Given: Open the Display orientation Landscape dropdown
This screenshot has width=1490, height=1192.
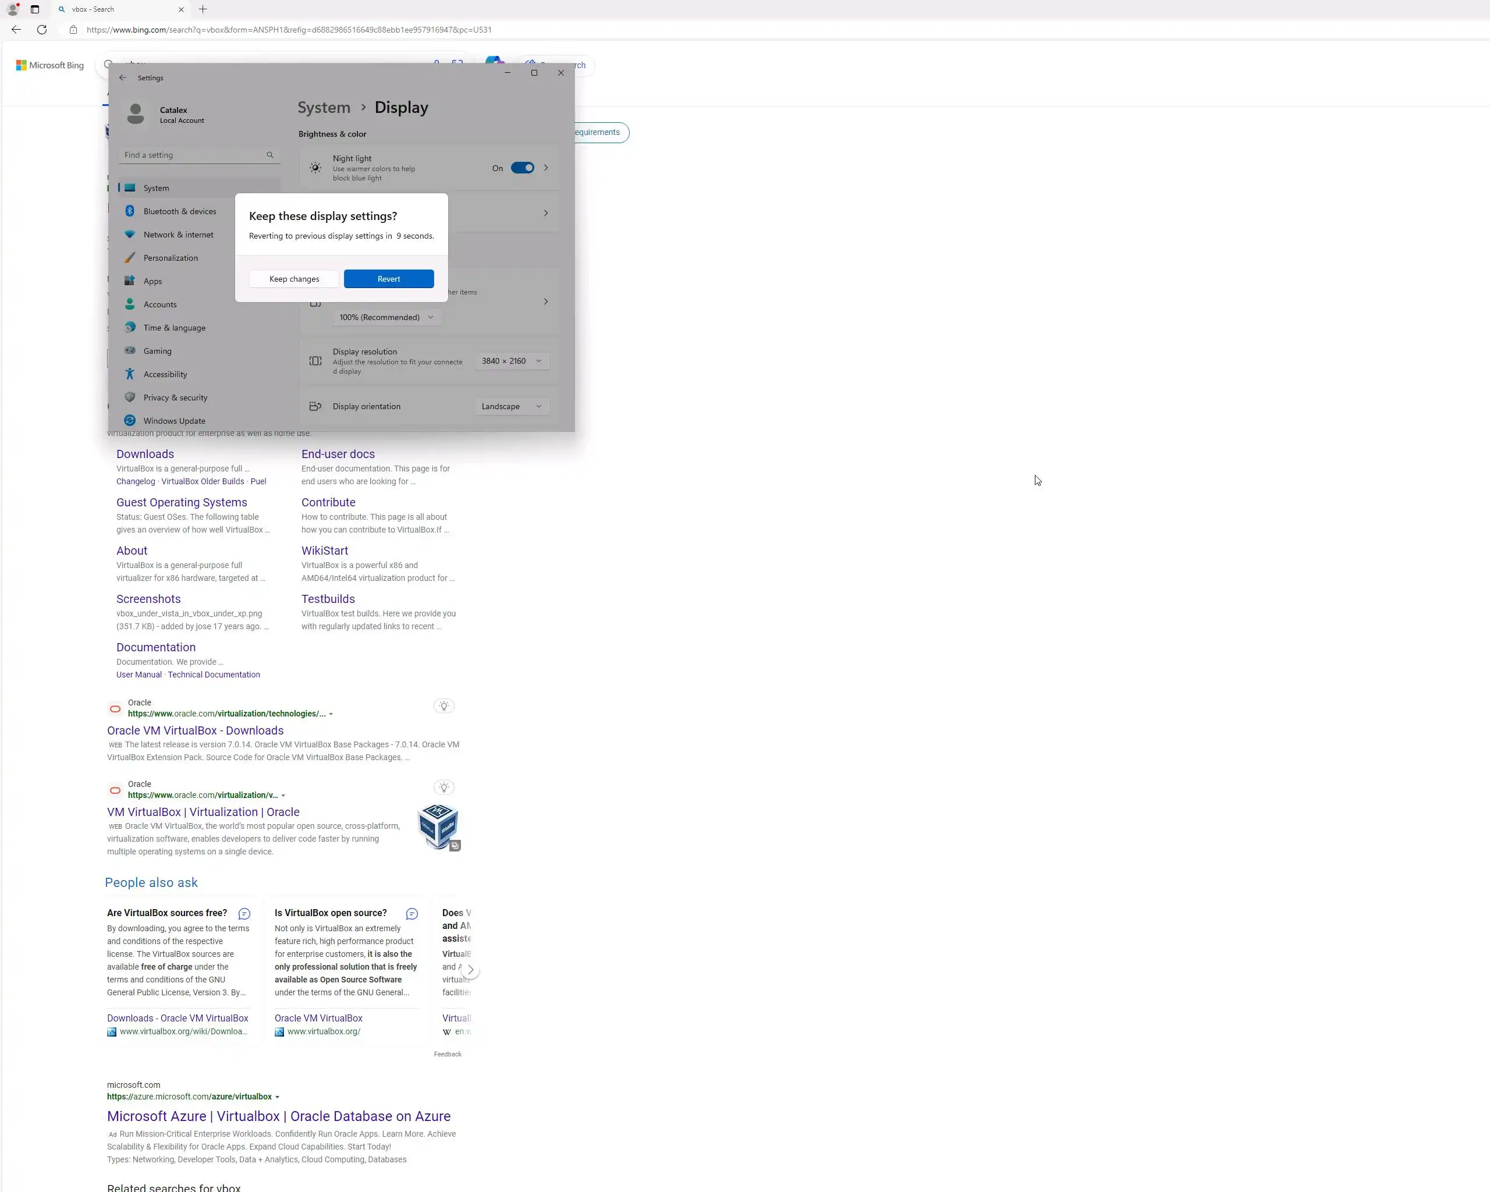Looking at the screenshot, I should [512, 406].
